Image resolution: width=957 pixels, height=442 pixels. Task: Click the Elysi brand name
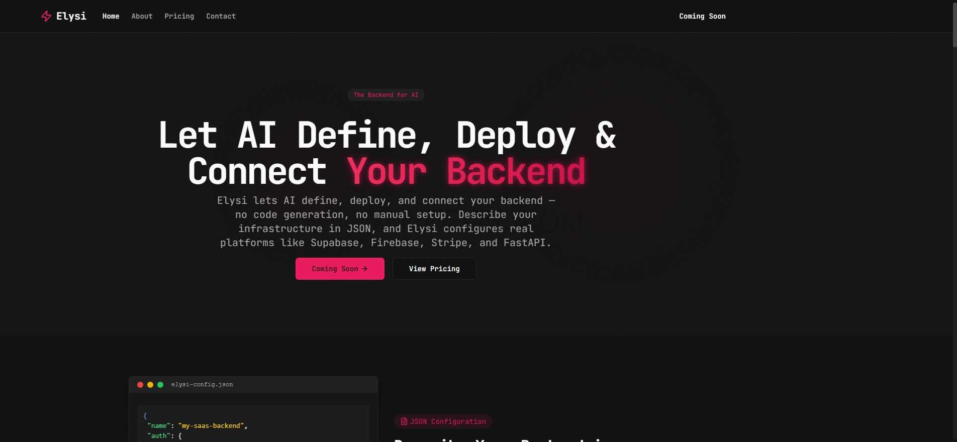(x=71, y=16)
